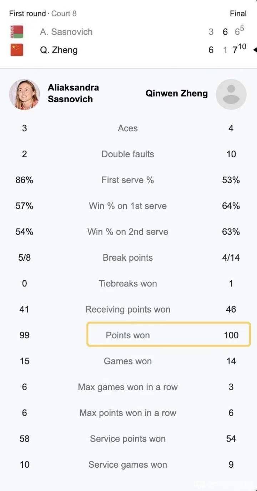Open Qinwen Zheng's placeholder avatar

[x=231, y=94]
